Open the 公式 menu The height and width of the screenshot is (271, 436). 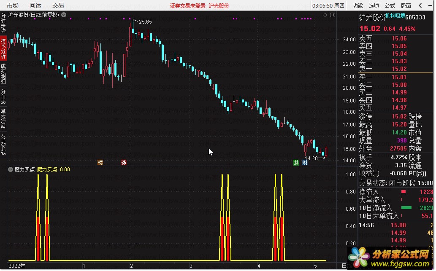pos(390,5)
